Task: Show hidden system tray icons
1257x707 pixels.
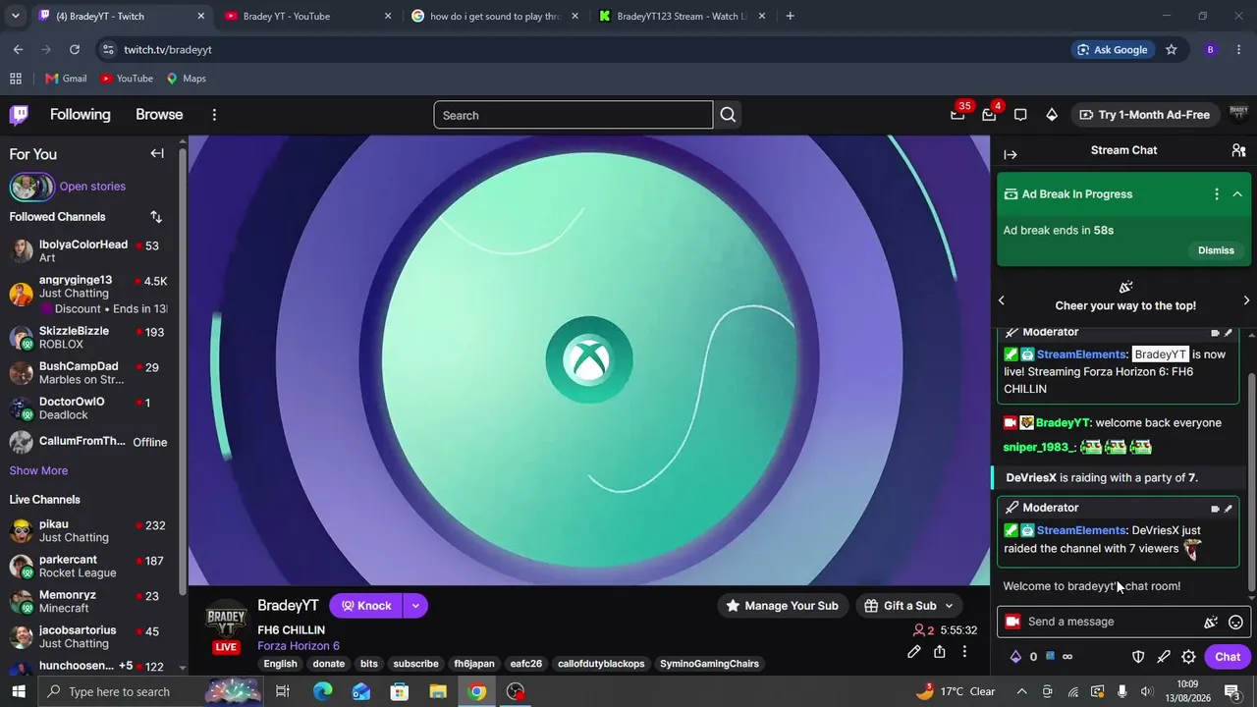Action: click(1021, 691)
